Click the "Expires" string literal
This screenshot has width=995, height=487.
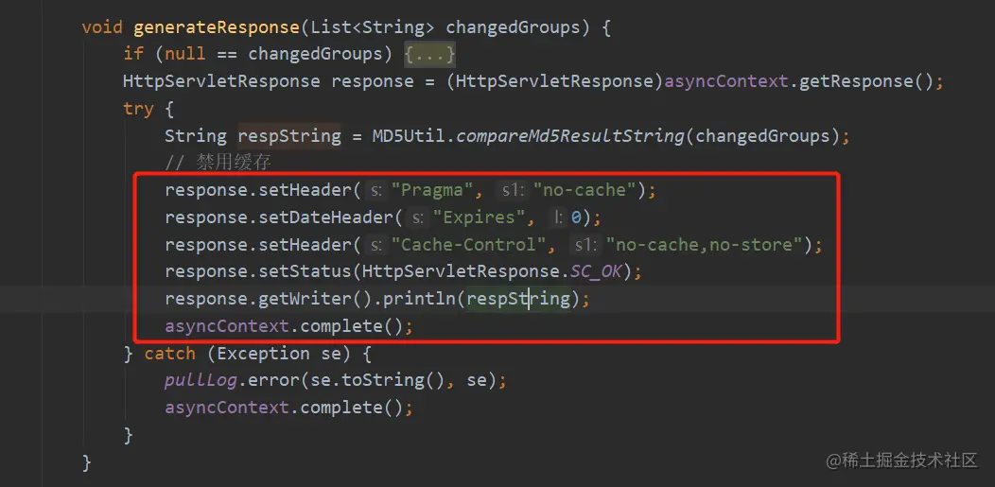(x=479, y=217)
